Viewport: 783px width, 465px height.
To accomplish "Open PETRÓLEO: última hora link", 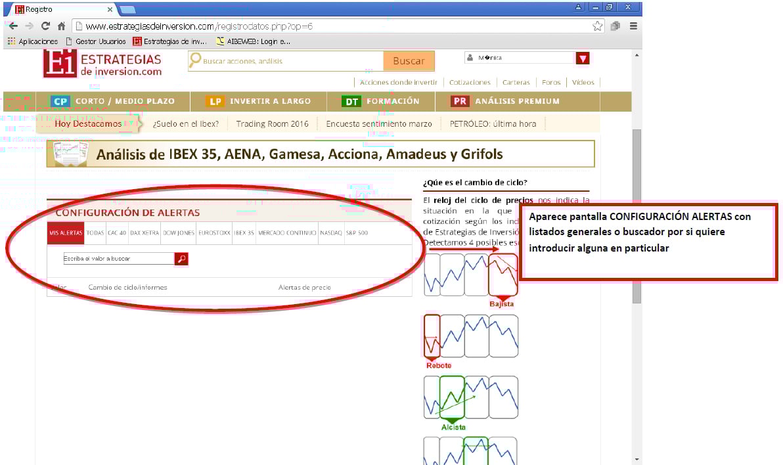I will click(493, 124).
